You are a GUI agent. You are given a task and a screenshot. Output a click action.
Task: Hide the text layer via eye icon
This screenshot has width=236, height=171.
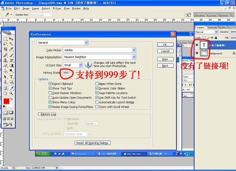tap(197, 45)
